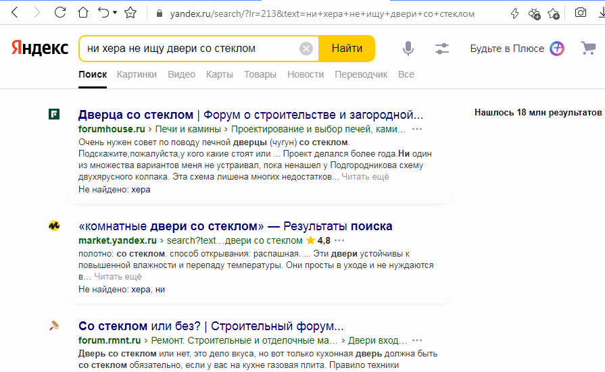Click the хера link after first Не найдено
Screen dimensions: 605x372
tap(141, 190)
